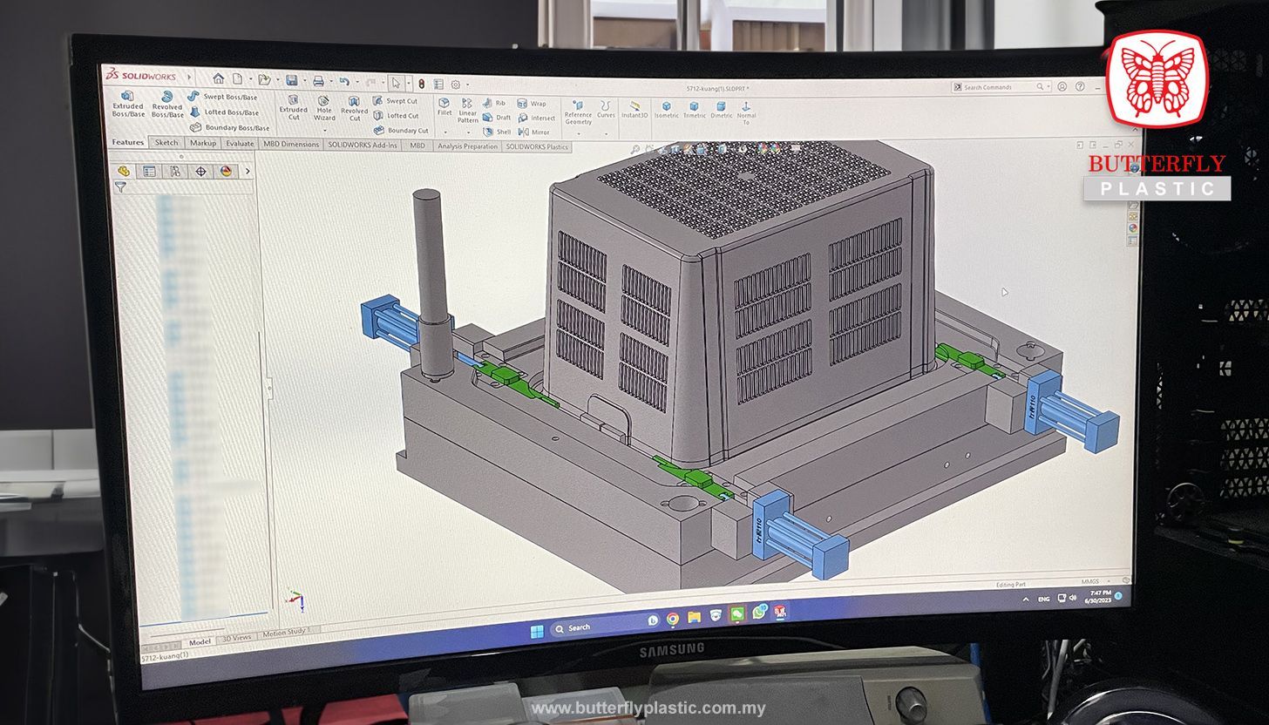Screen dimensions: 1269x725
Task: Switch to Trimetric view
Action: tap(695, 111)
